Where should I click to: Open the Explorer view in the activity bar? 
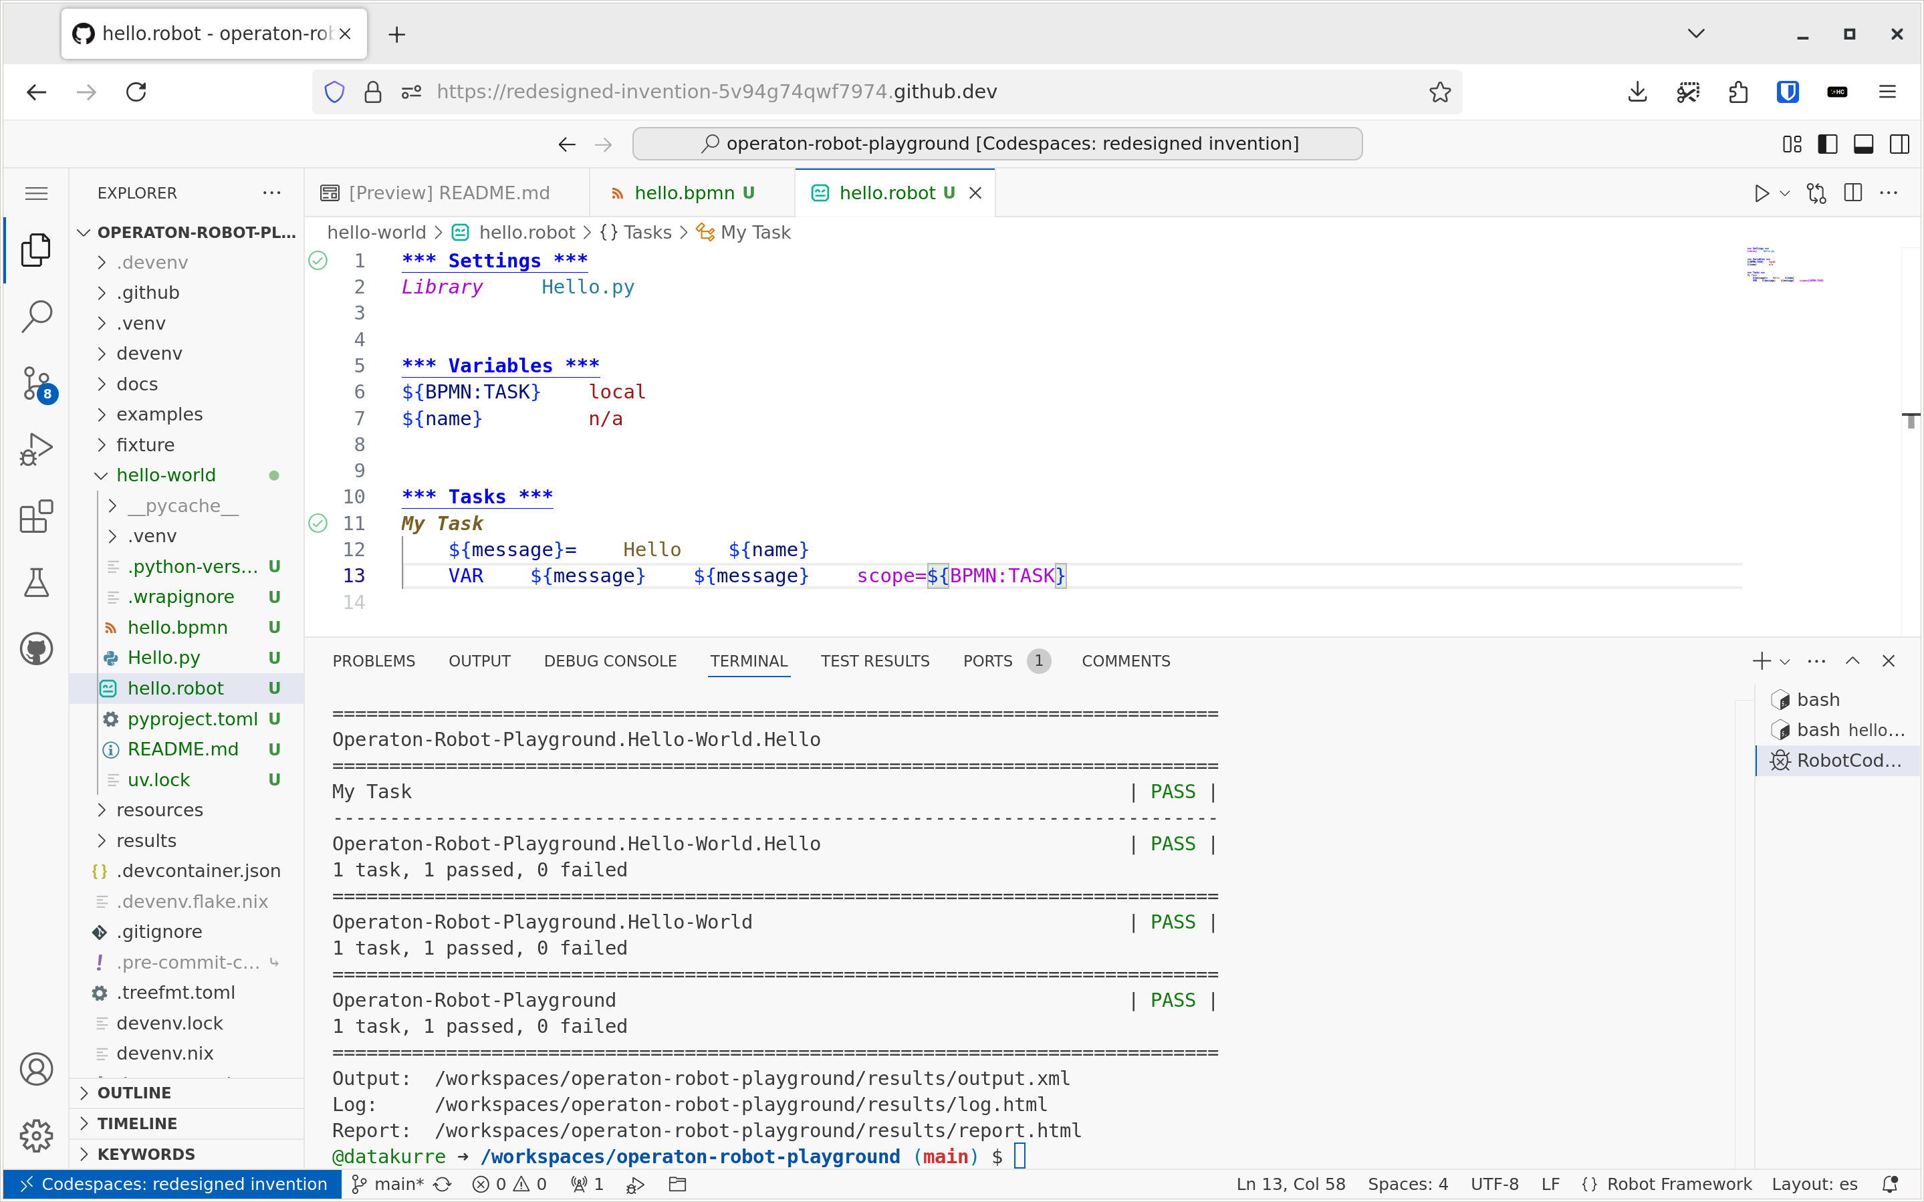(35, 249)
